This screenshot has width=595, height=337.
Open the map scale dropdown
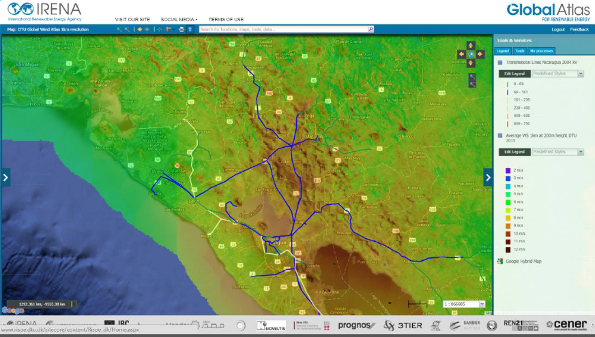point(483,304)
